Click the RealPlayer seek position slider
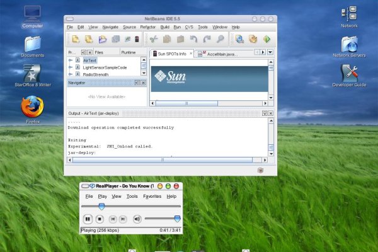Screen dimensions: 378x252 tap(101, 206)
